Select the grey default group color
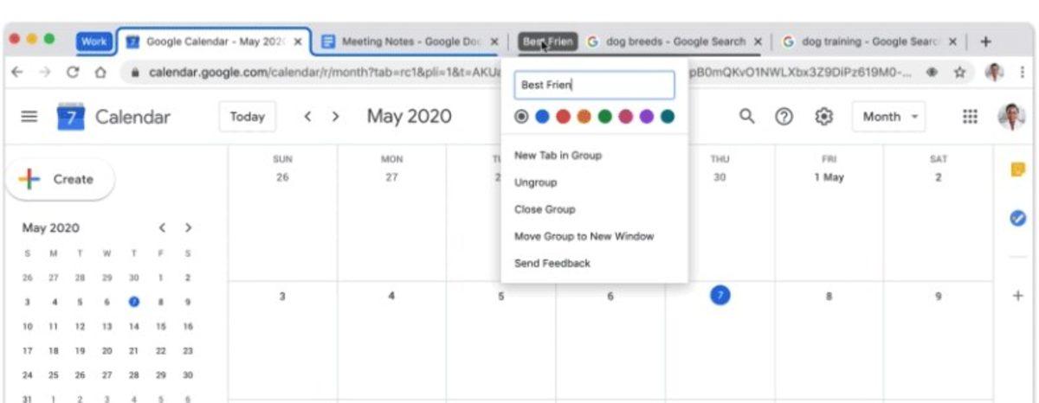Image resolution: width=1039 pixels, height=403 pixels. (x=521, y=117)
